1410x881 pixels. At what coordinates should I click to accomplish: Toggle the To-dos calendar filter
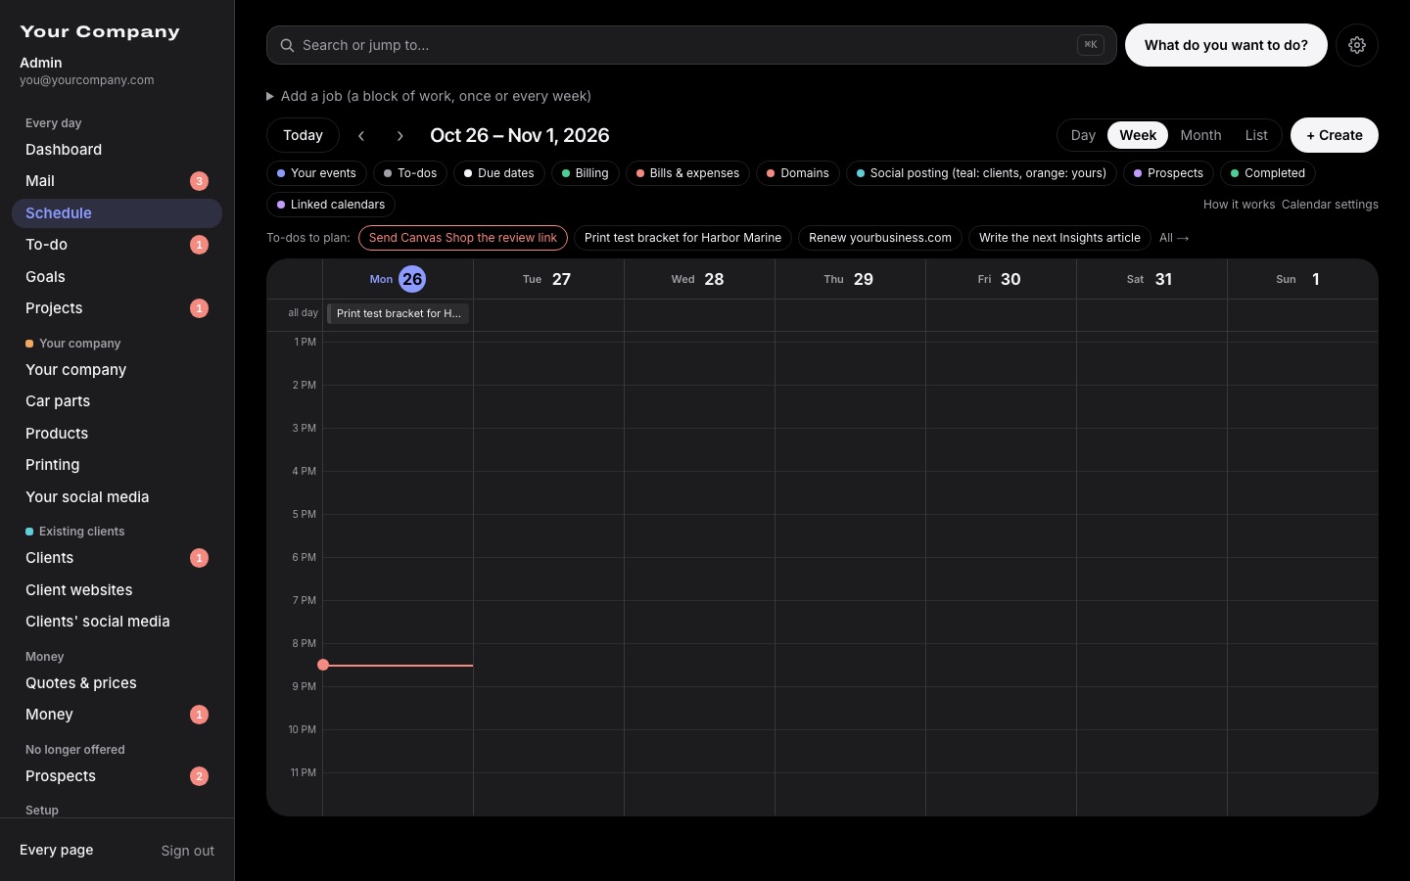(x=410, y=173)
